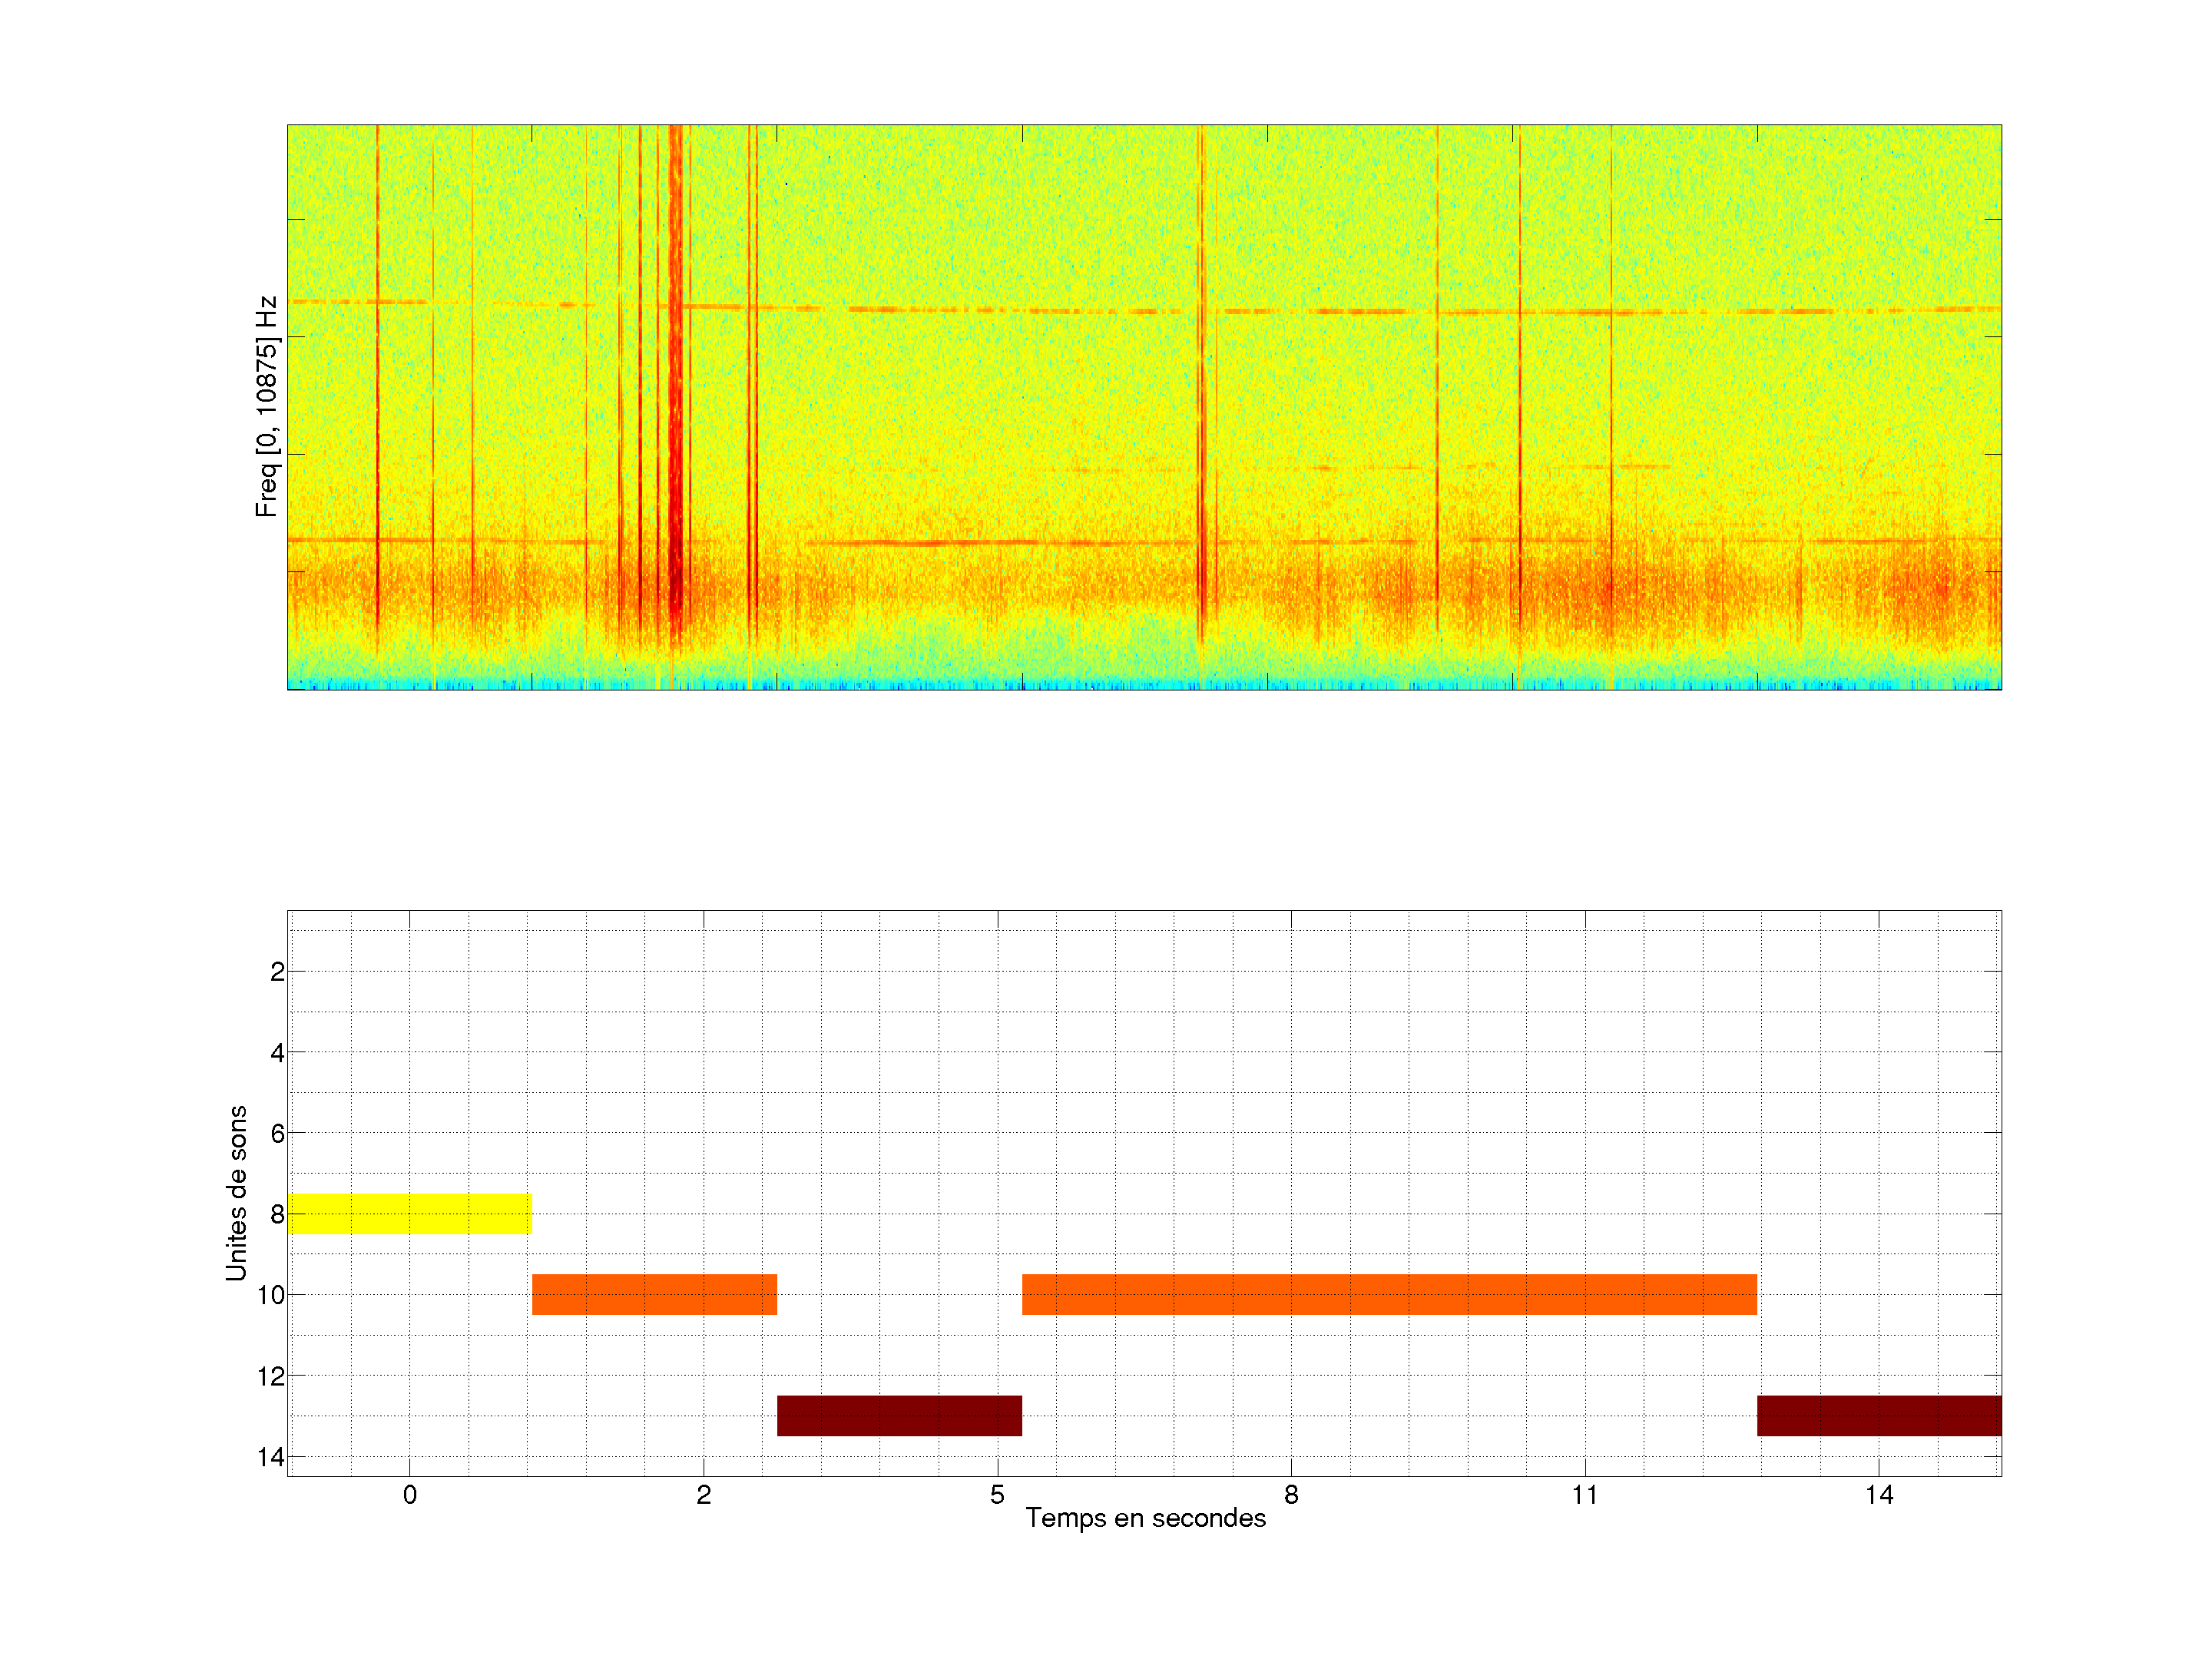Click the y-axis tick label 12

click(271, 1376)
